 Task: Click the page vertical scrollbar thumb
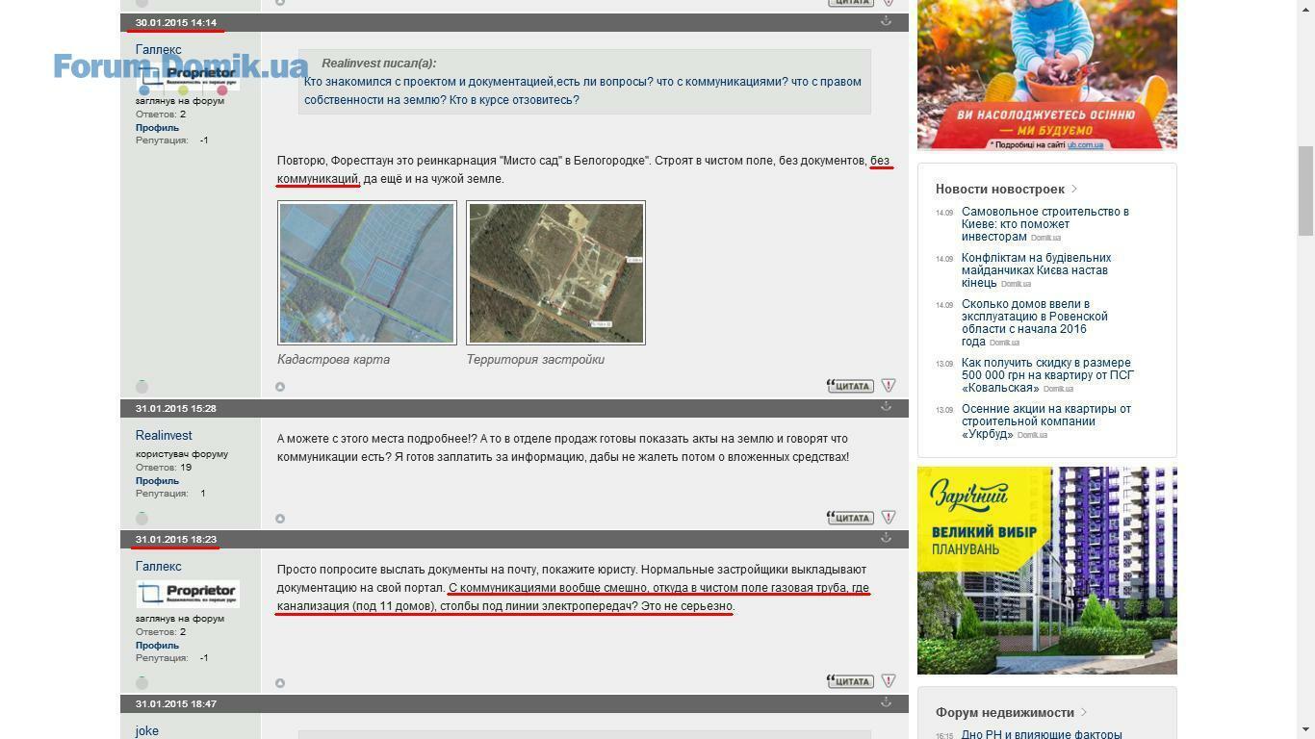coord(1305,191)
